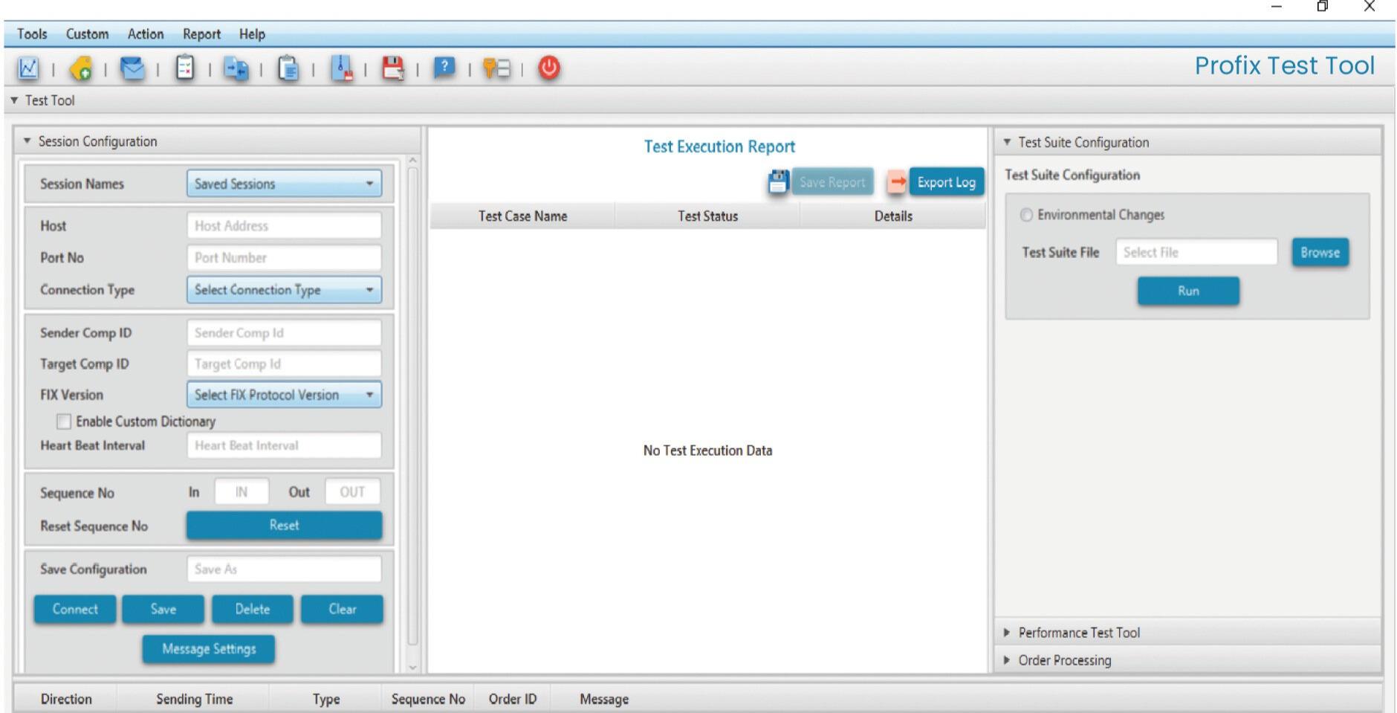Focus the Sender Comp Id field
This screenshot has width=1397, height=713.
284,333
